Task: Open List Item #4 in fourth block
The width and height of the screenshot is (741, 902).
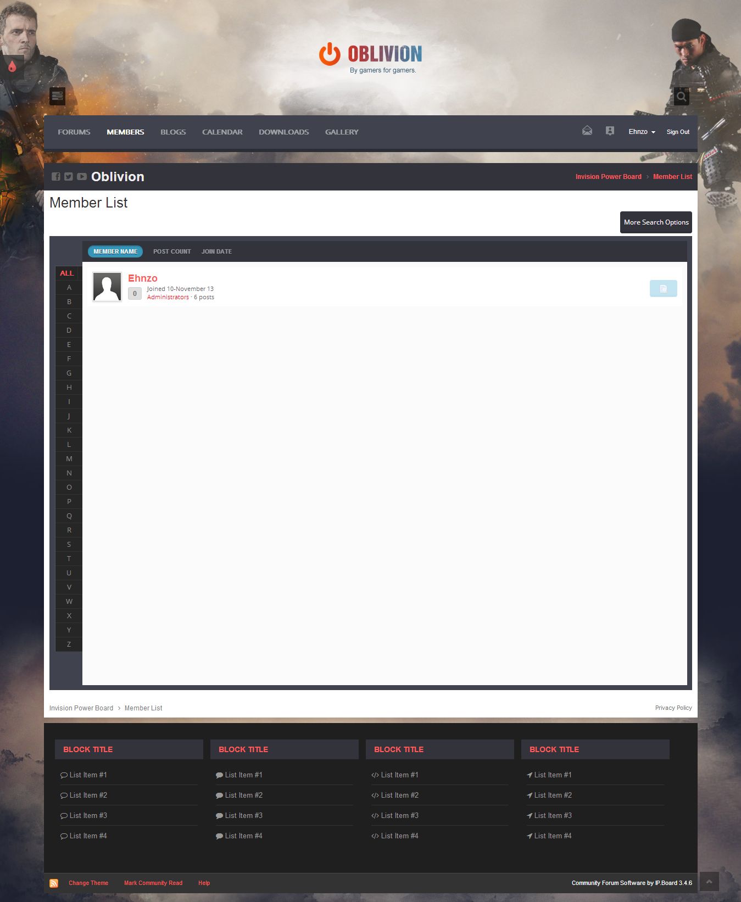Action: point(553,836)
